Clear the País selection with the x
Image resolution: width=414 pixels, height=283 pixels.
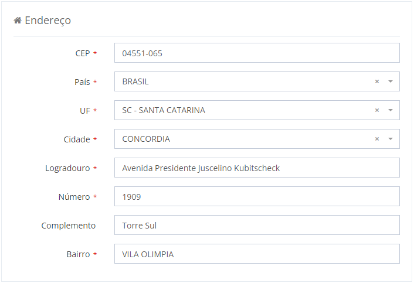(377, 81)
